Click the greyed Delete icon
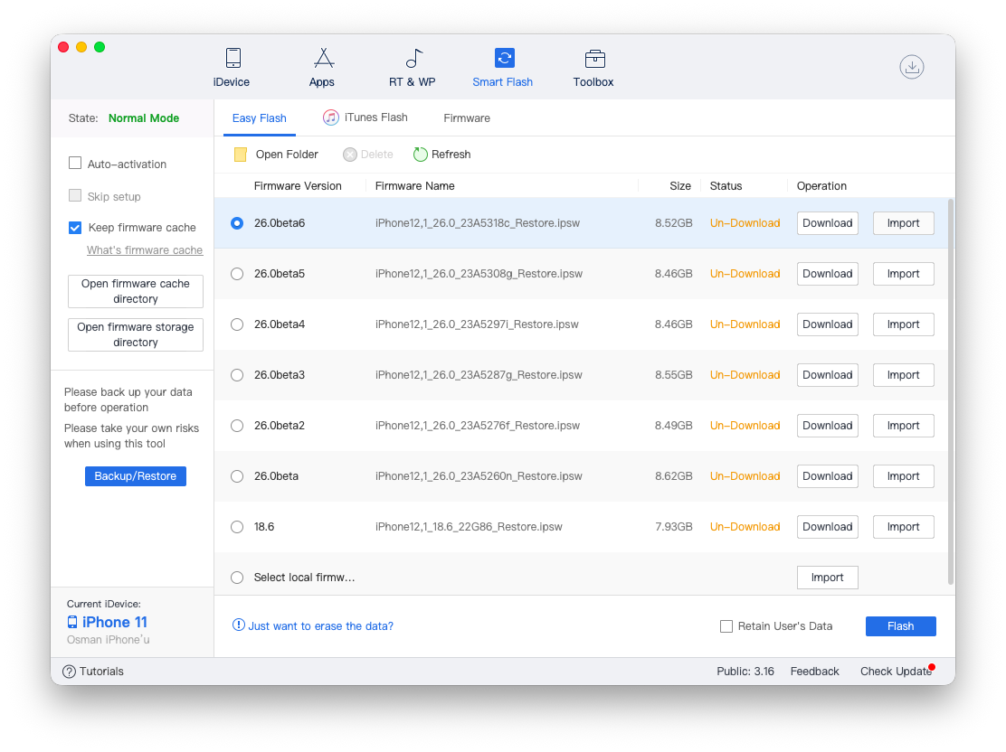The width and height of the screenshot is (1006, 752). pos(350,155)
